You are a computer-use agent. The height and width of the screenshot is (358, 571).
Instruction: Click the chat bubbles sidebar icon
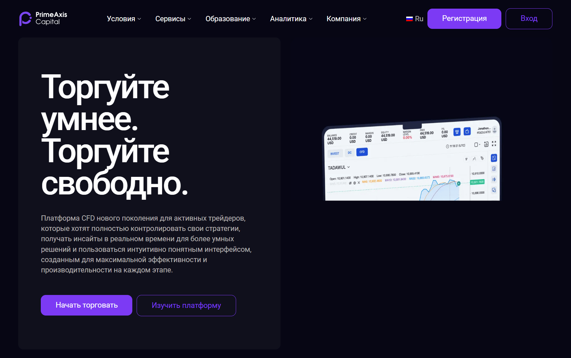494,190
